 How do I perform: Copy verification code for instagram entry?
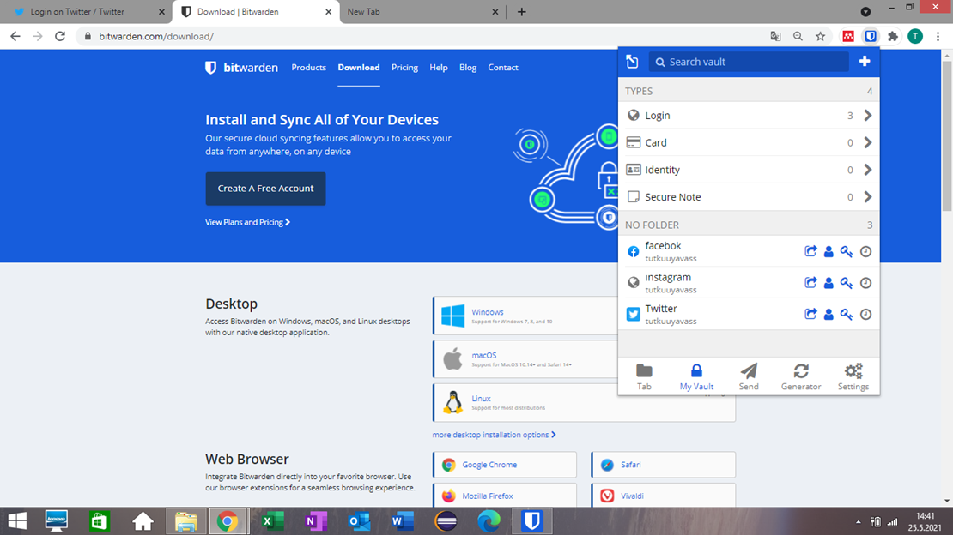[865, 283]
